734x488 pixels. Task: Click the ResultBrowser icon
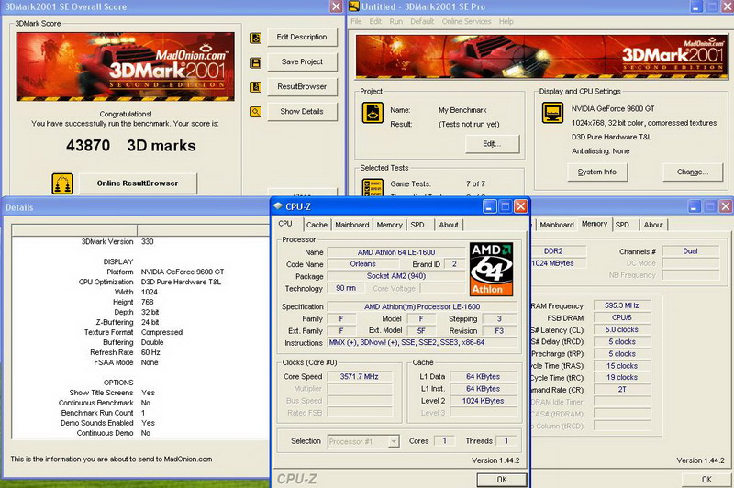coord(256,87)
